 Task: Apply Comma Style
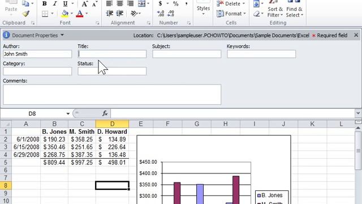[186, 3]
